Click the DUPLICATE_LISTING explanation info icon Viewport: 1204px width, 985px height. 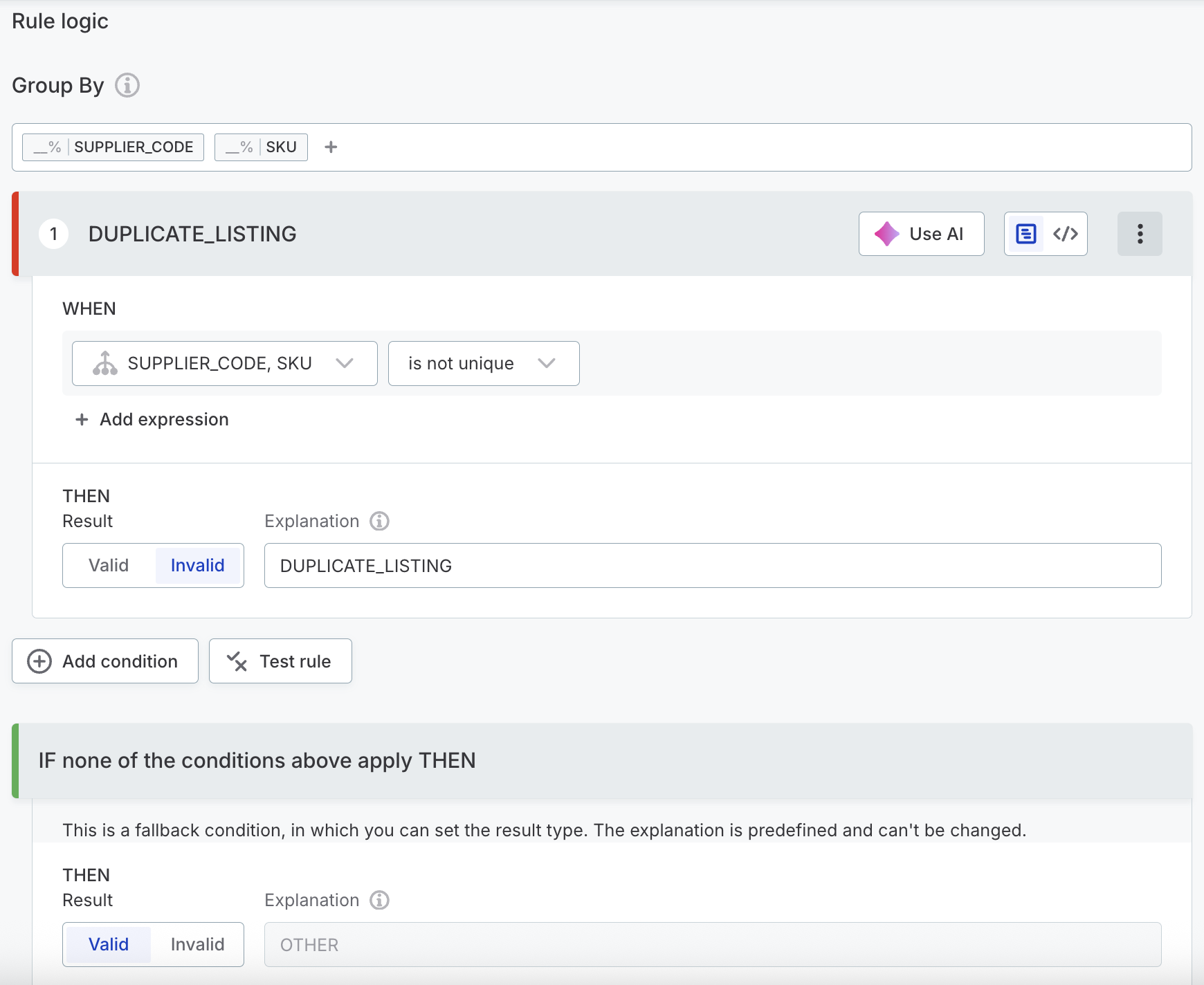click(379, 521)
